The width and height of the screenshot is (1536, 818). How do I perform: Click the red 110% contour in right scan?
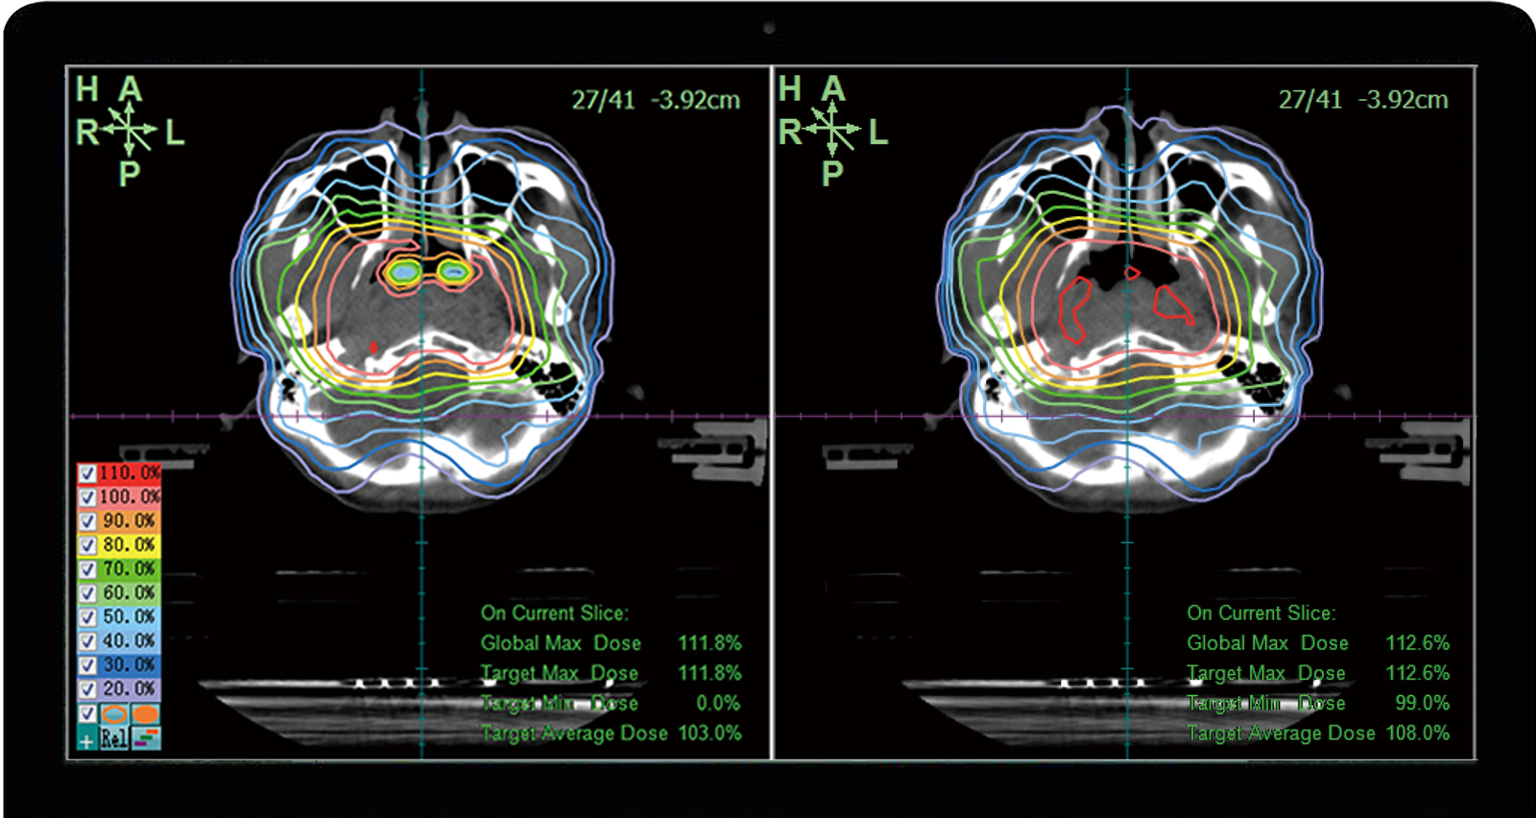coord(1072,309)
